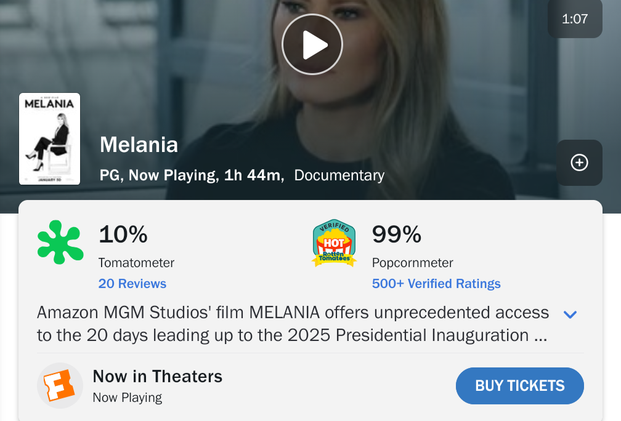Viewport: 621px width, 421px height.
Task: Expand the synopsis with the chevron
Action: pyautogui.click(x=570, y=315)
